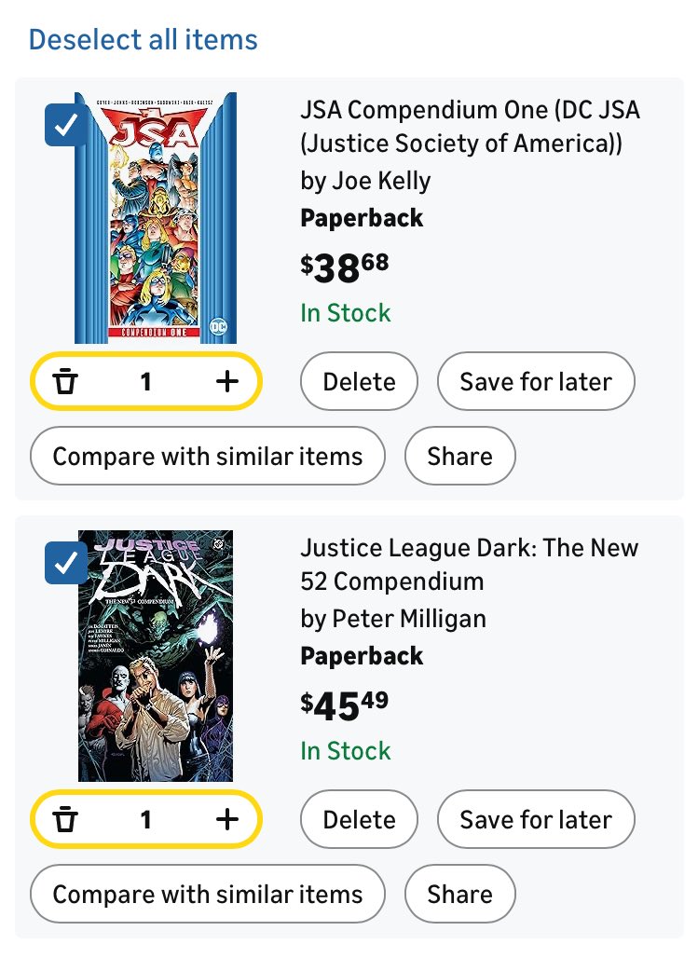Compare JSA Compendium with similar items
The image size is (698, 958).
[208, 457]
